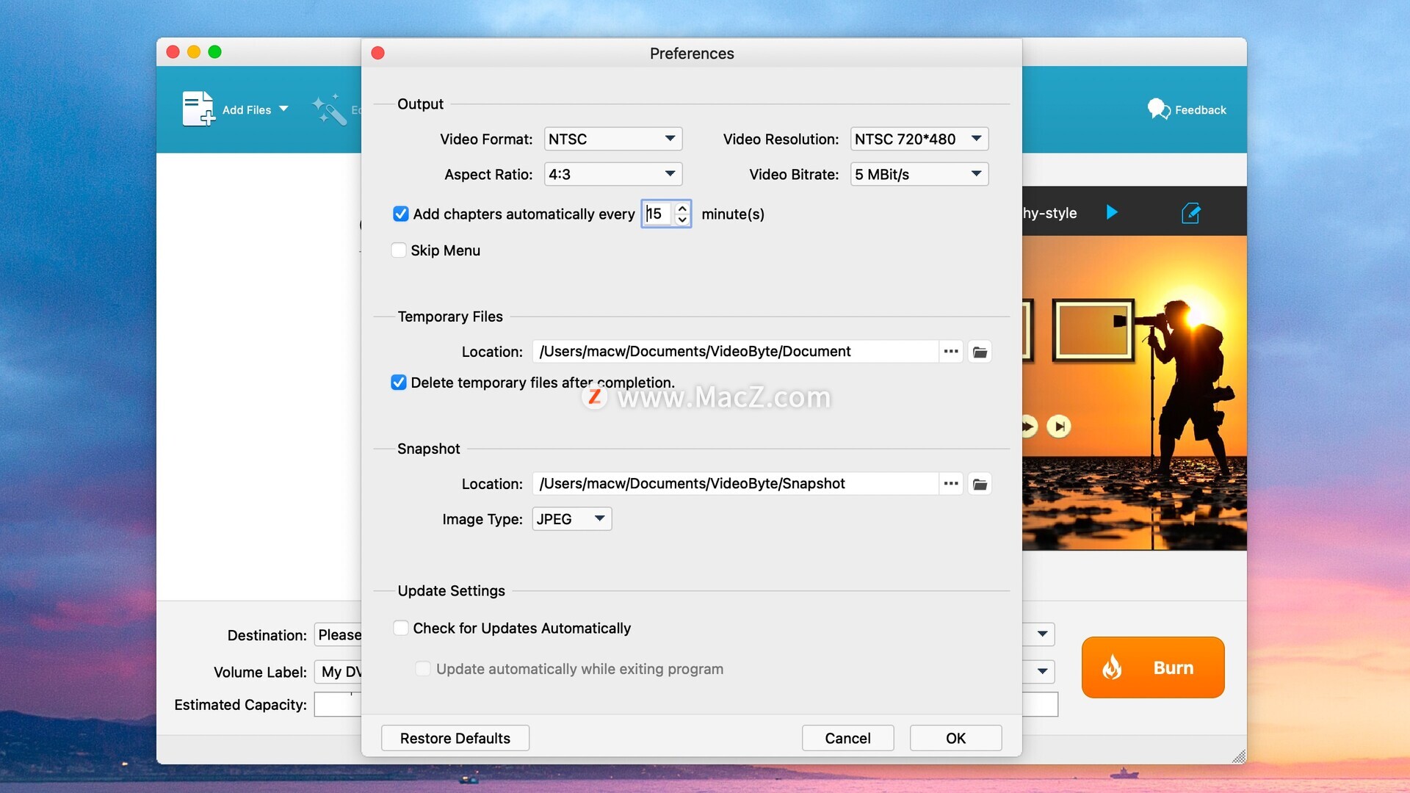
Task: Browse snapshot path with ellipsis button
Action: pyautogui.click(x=951, y=484)
